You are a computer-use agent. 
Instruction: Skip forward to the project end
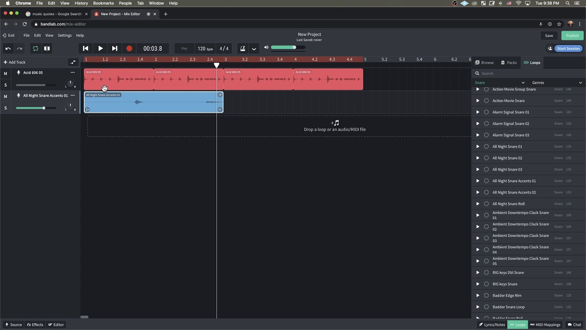coord(114,49)
